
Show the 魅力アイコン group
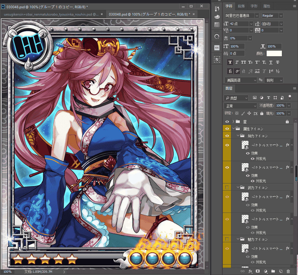(x=227, y=239)
